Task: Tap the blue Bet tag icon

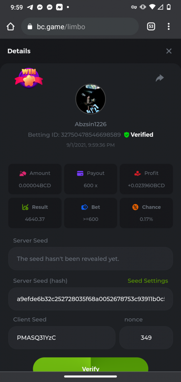Action: coord(85,207)
